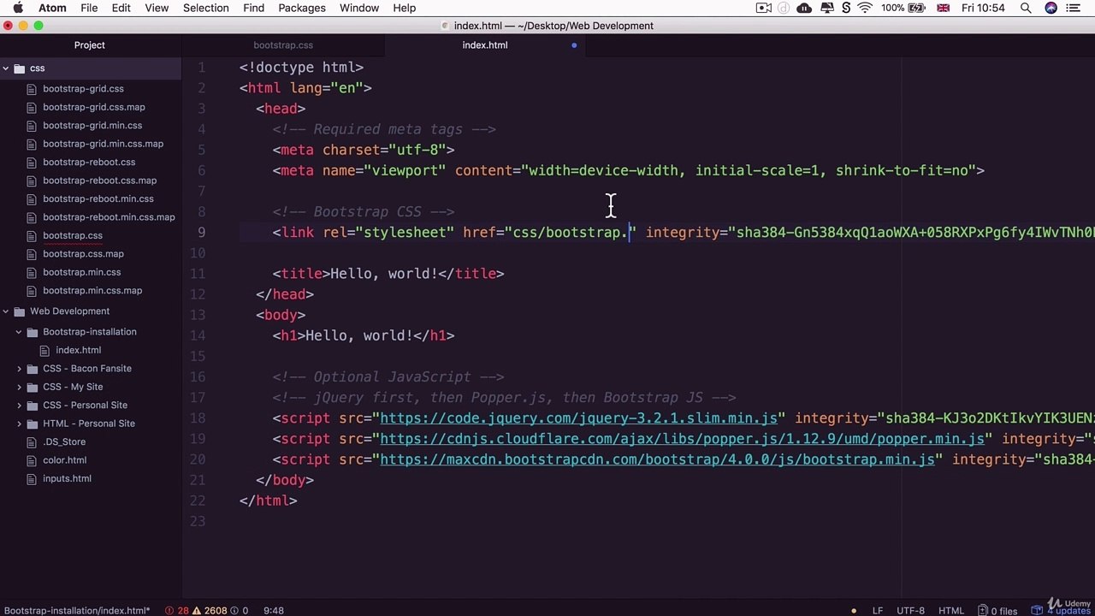Collapse the Web Development folder chevron
The height and width of the screenshot is (616, 1095).
[6, 311]
